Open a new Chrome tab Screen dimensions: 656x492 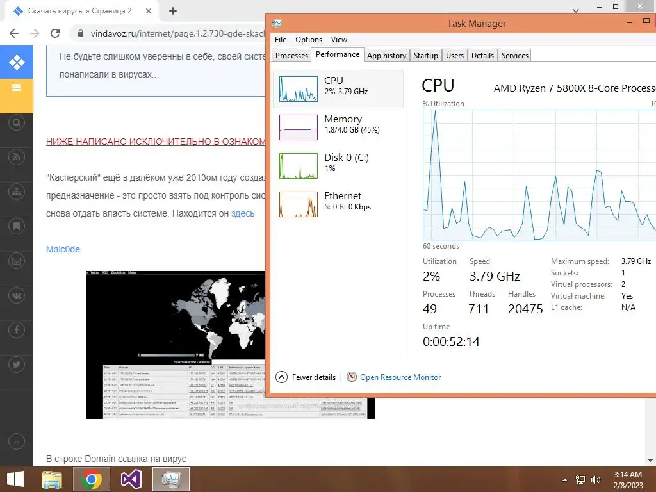(x=173, y=11)
